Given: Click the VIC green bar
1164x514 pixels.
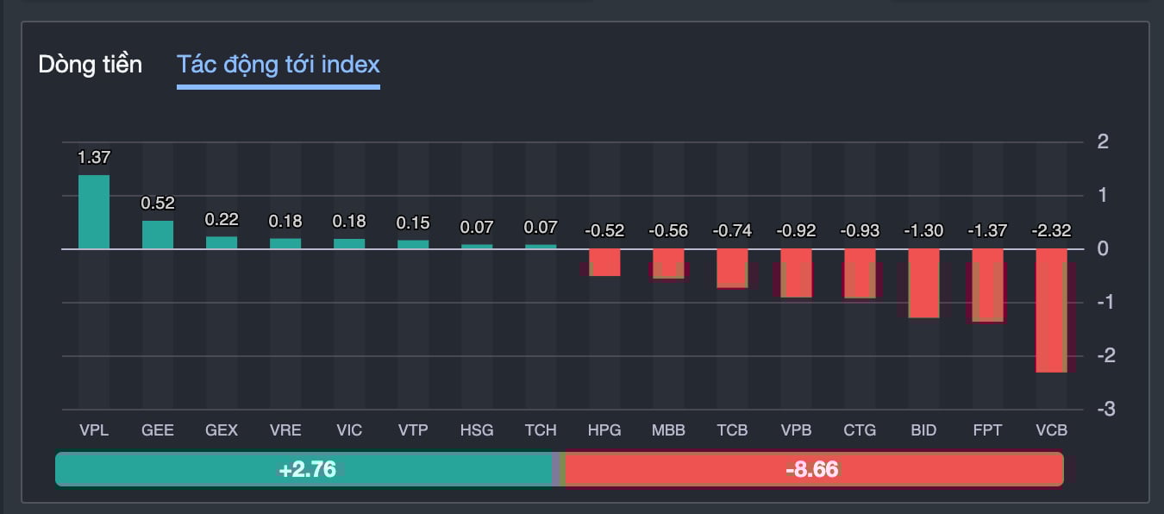Looking at the screenshot, I should (x=349, y=244).
